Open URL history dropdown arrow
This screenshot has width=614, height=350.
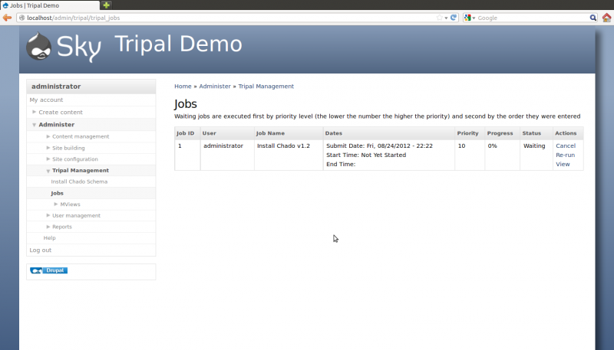pyautogui.click(x=446, y=18)
